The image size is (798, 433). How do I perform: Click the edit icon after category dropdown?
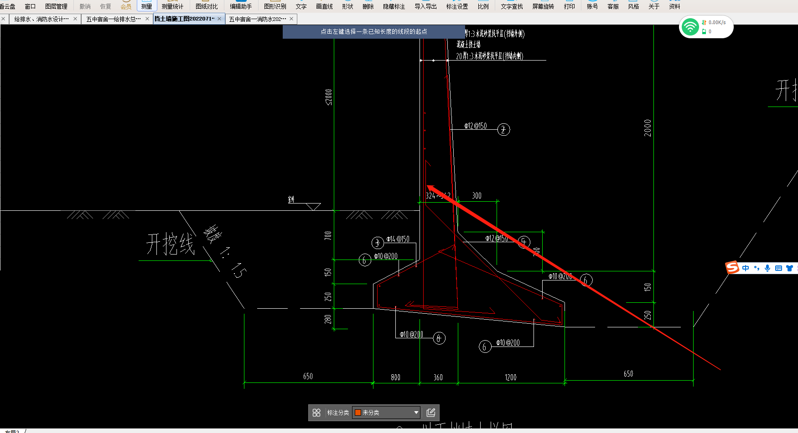431,413
